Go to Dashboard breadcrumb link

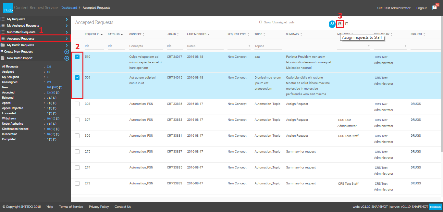click(69, 8)
